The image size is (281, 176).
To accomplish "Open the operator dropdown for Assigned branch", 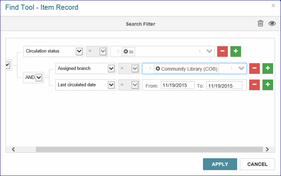I will point(135,69).
